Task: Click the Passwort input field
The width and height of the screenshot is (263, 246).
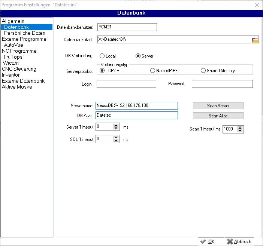Action: [222, 84]
